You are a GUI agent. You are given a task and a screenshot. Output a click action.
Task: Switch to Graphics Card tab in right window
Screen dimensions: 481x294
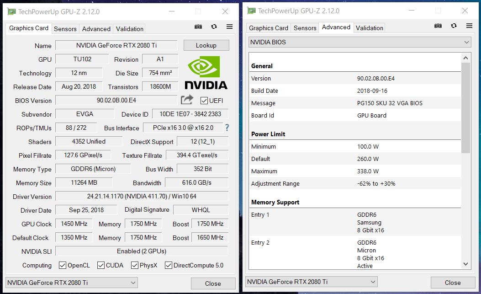(269, 28)
